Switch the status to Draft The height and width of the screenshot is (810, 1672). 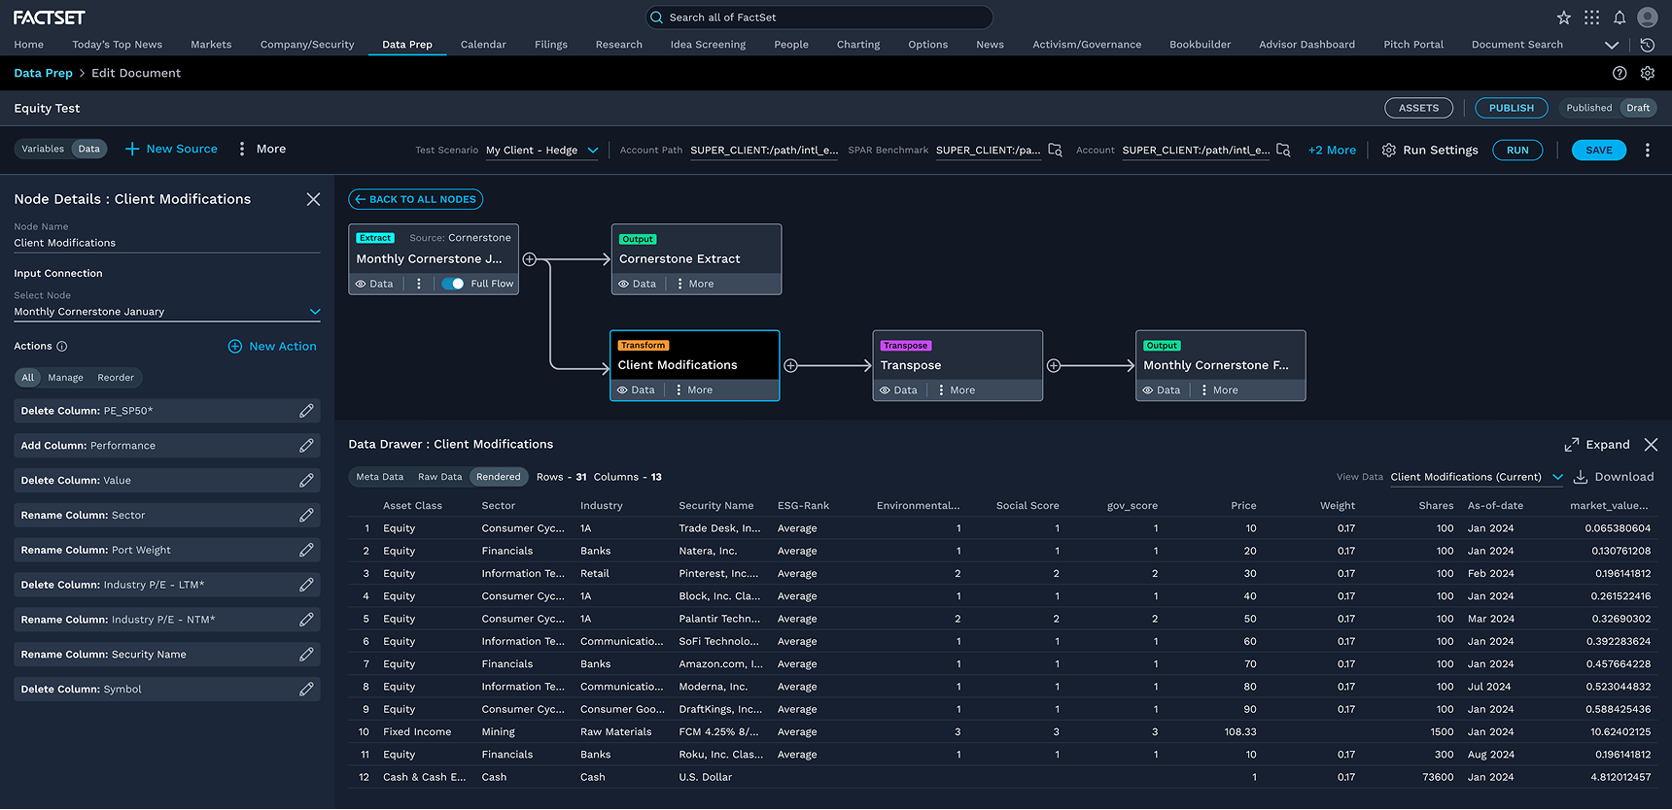tap(1638, 108)
